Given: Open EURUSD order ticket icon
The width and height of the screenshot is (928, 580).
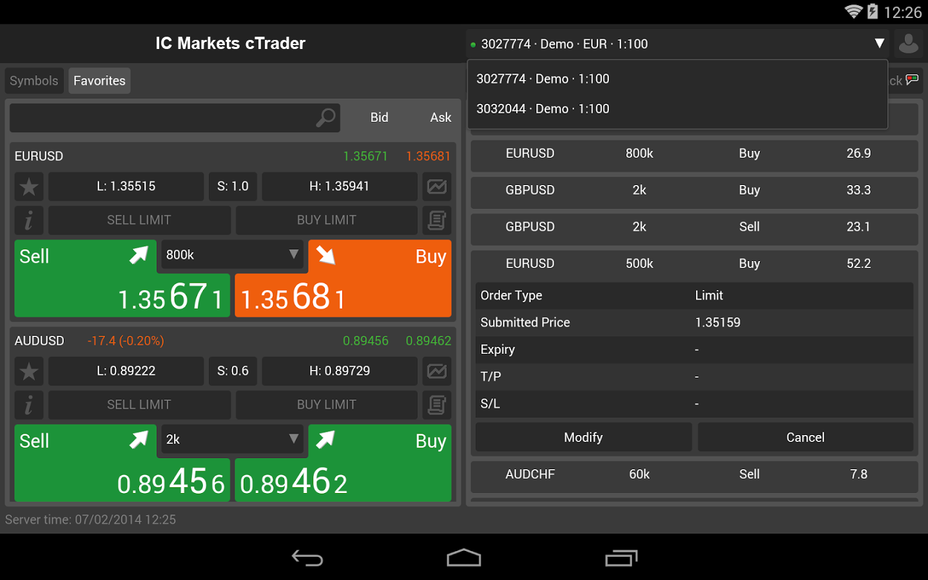Looking at the screenshot, I should (437, 220).
